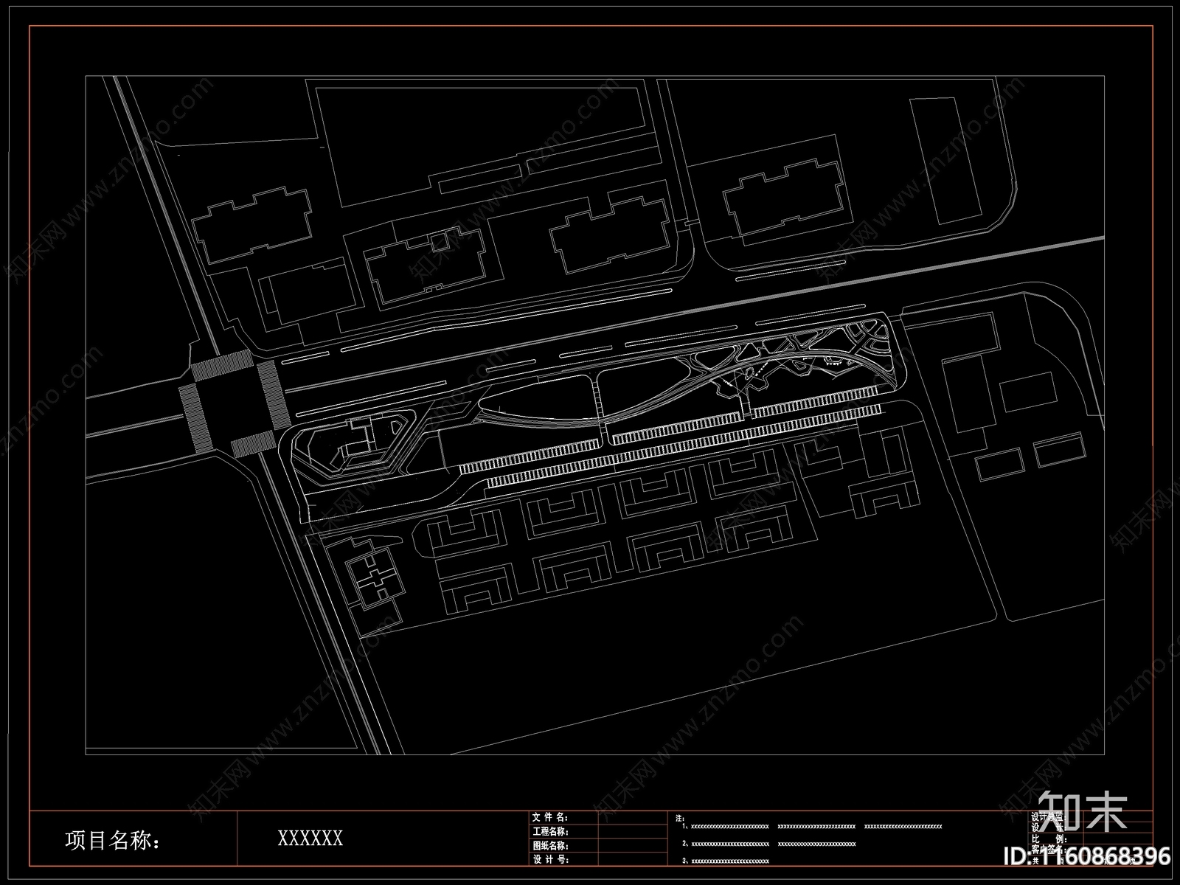The height and width of the screenshot is (885, 1180).
Task: Click the 图纸名称 field label
Action: click(549, 846)
